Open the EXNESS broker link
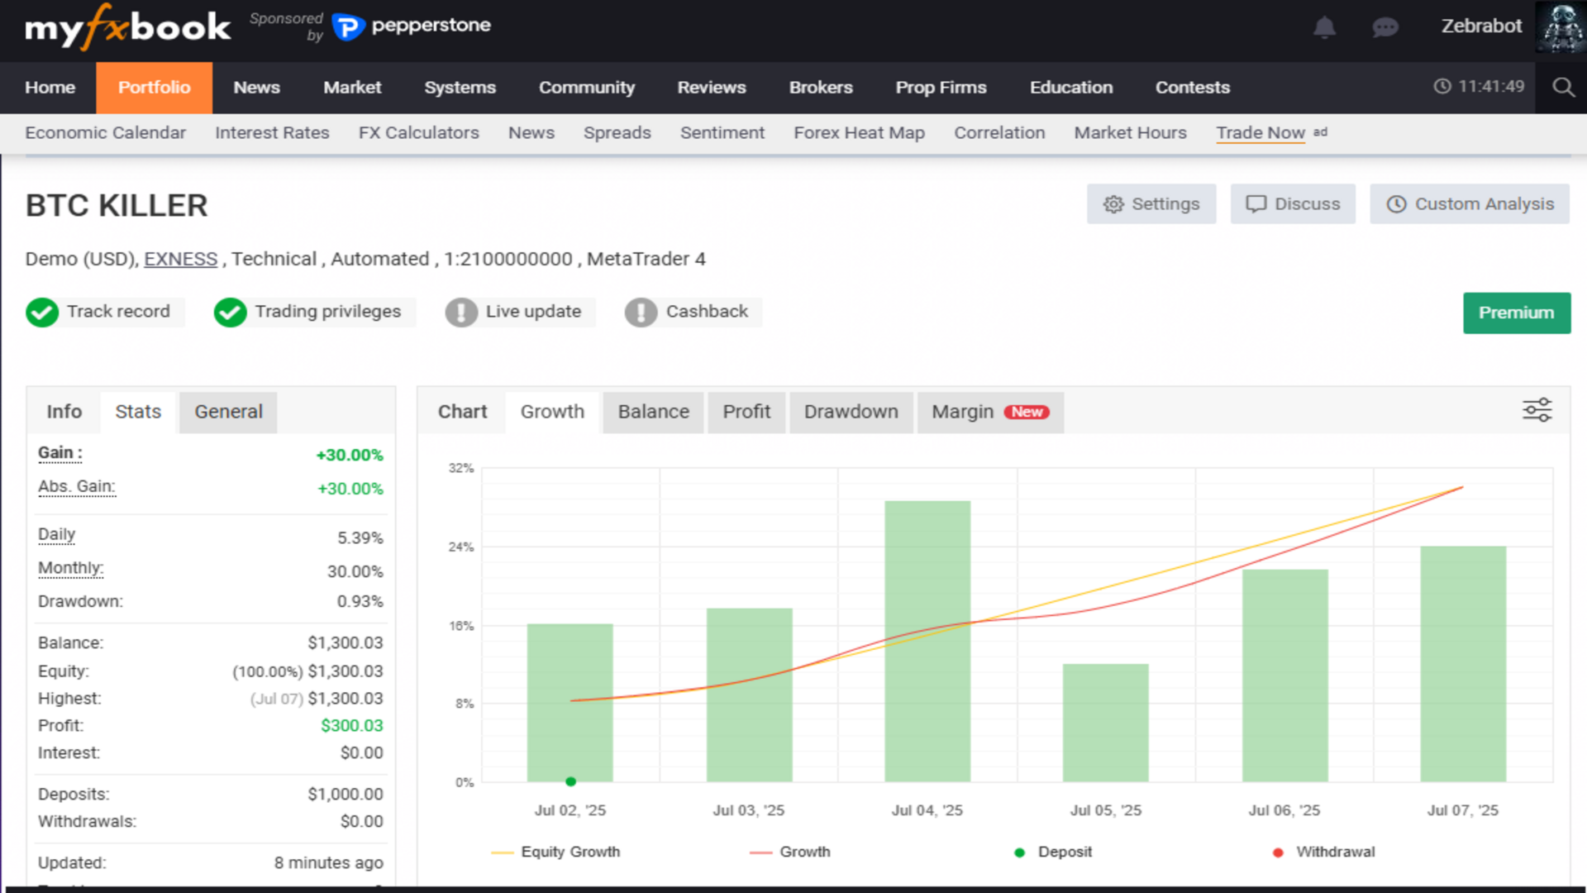The height and width of the screenshot is (893, 1587). click(x=180, y=260)
